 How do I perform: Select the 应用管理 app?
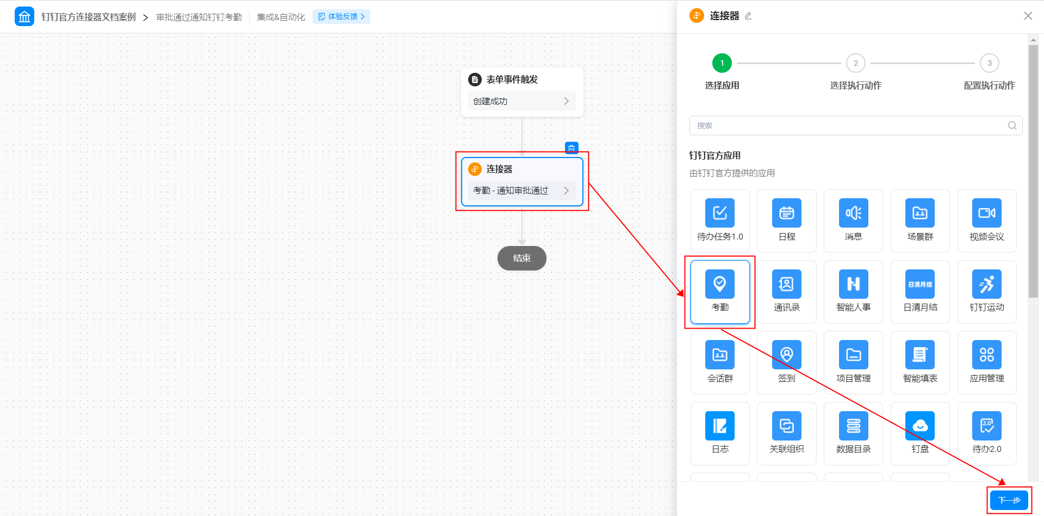coord(987,362)
